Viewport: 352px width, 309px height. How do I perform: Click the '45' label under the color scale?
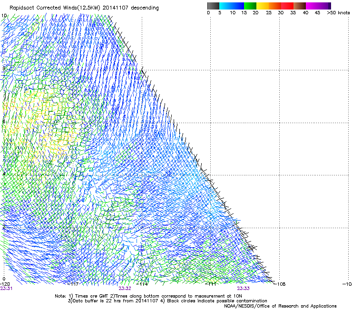(317, 13)
